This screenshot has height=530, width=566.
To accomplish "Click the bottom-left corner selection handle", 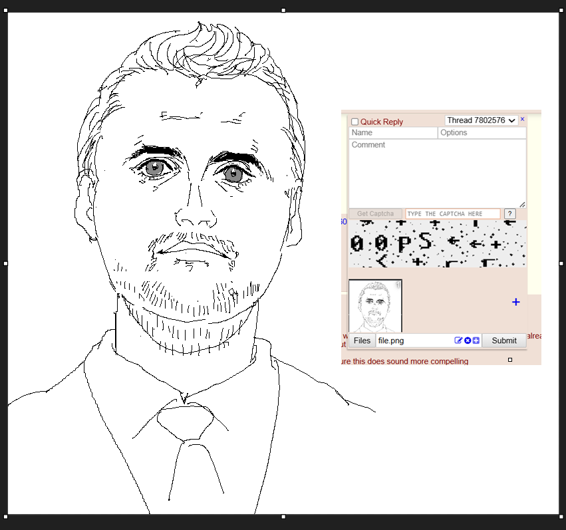I will pos(5,517).
